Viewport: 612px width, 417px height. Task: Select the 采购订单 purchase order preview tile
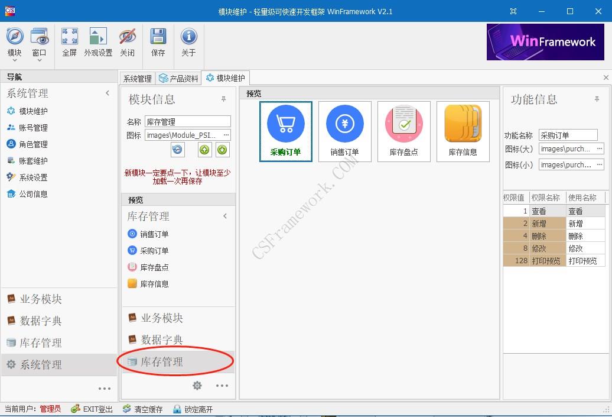coord(285,131)
